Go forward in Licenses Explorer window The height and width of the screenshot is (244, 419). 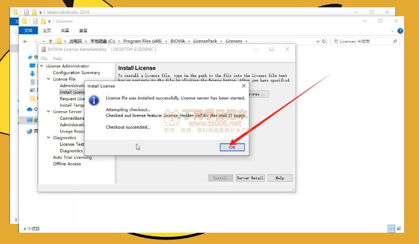35,41
